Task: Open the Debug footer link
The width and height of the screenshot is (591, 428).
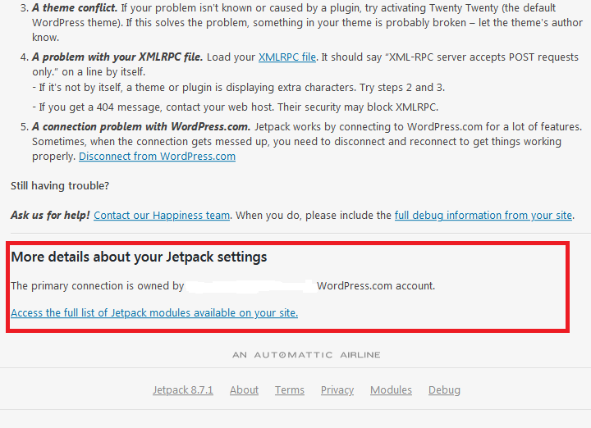Action: click(444, 390)
